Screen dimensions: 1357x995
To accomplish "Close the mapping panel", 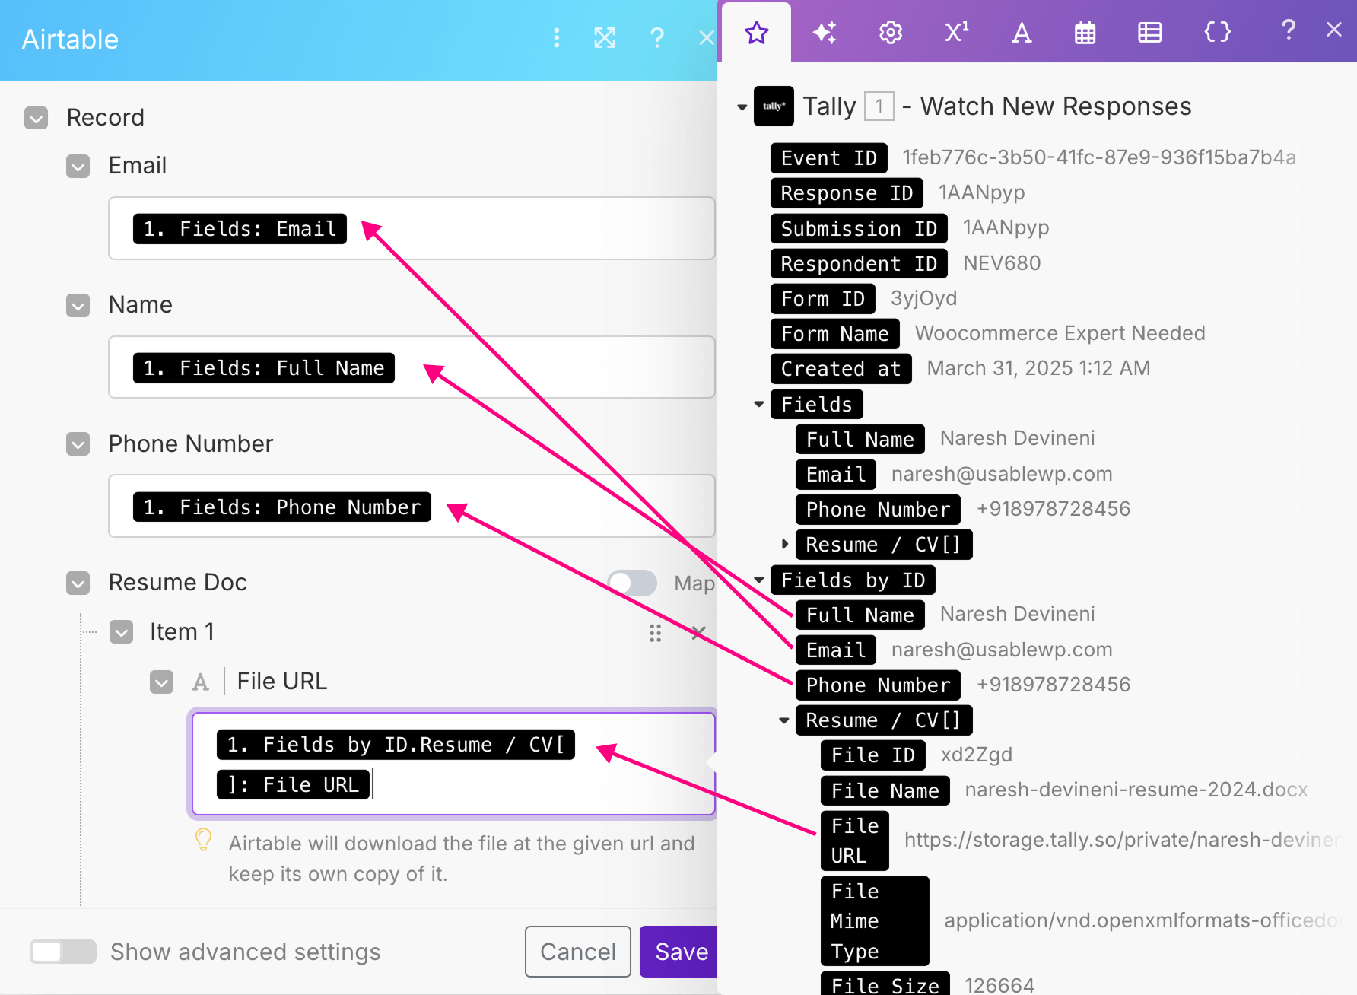I will [x=1334, y=30].
